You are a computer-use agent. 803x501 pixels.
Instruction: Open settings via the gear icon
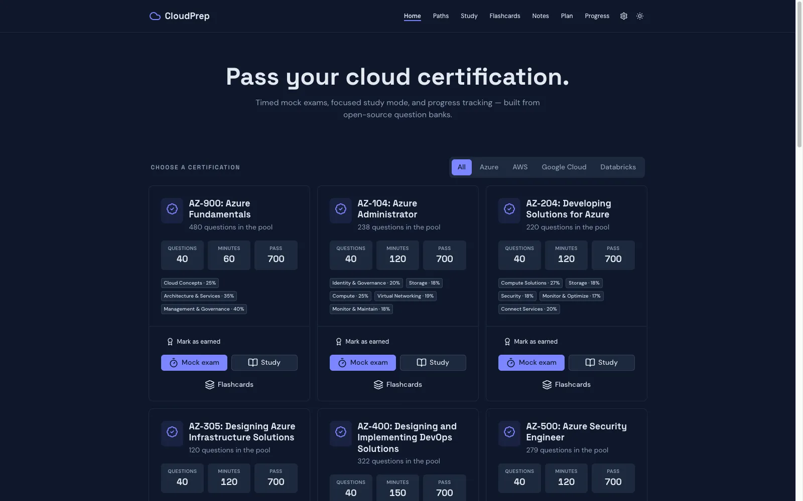(x=624, y=16)
